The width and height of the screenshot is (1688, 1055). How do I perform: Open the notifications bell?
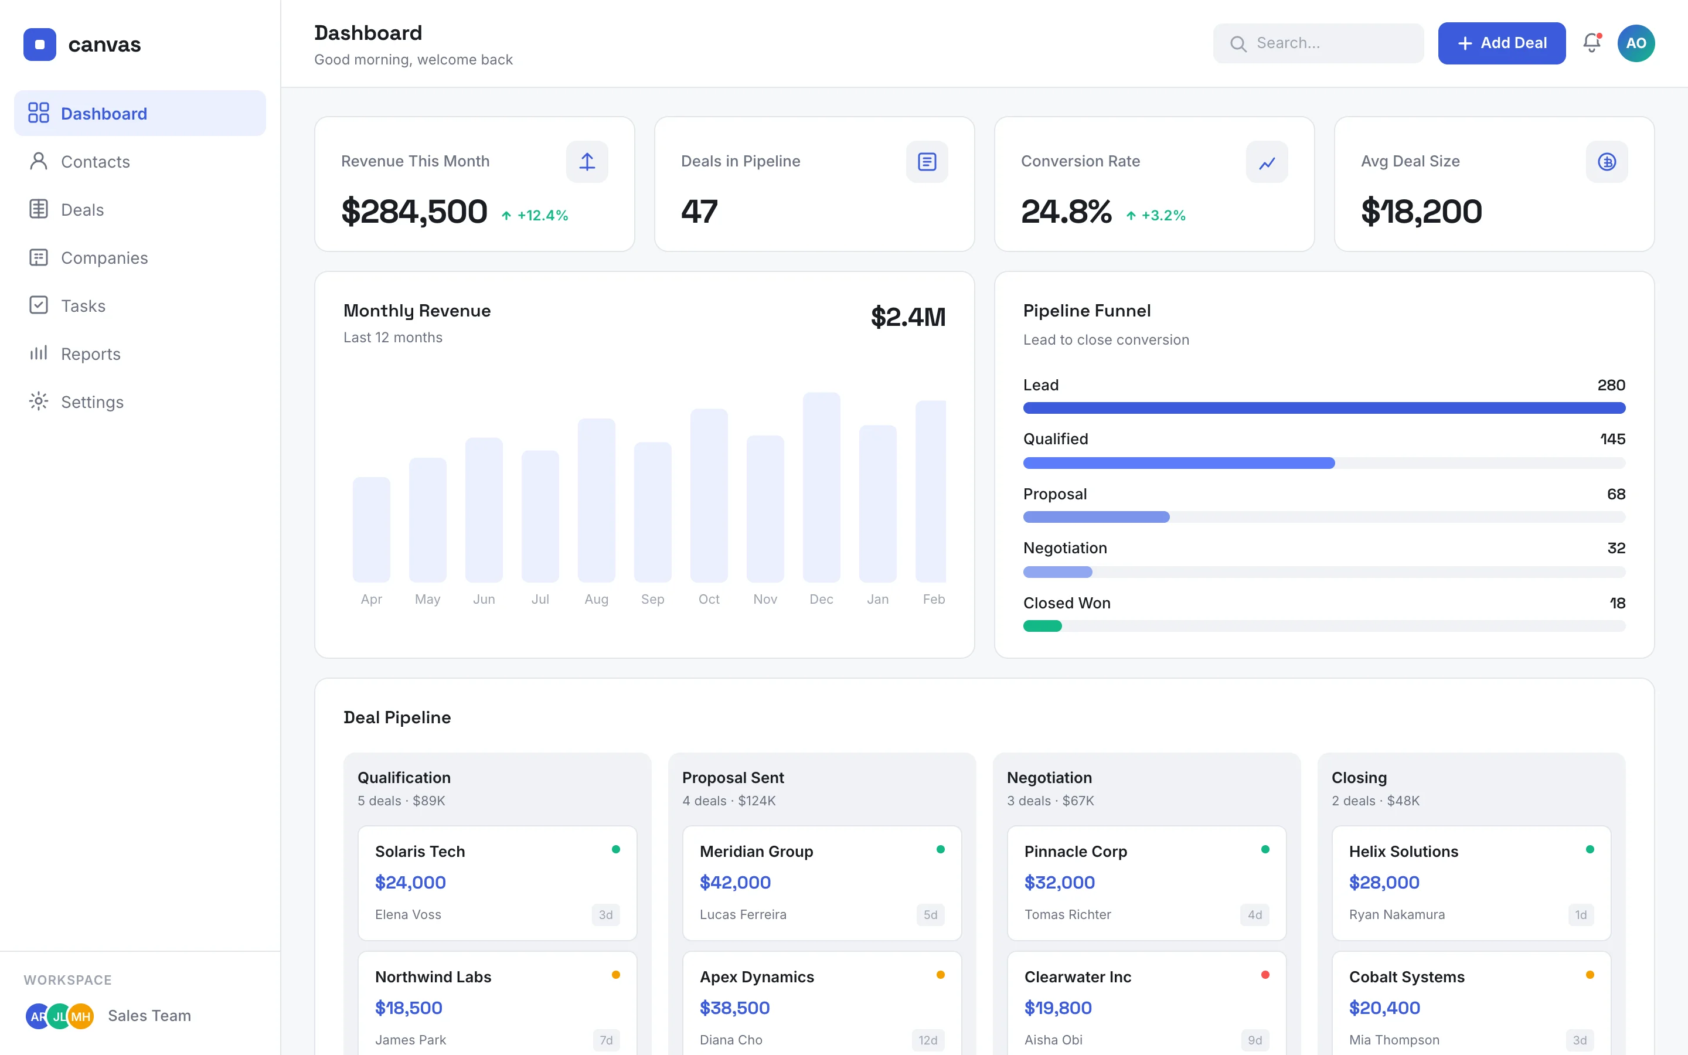tap(1592, 43)
